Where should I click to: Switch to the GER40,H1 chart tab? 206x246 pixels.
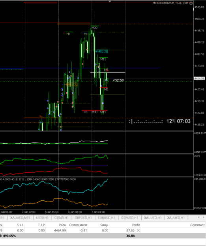61,218
